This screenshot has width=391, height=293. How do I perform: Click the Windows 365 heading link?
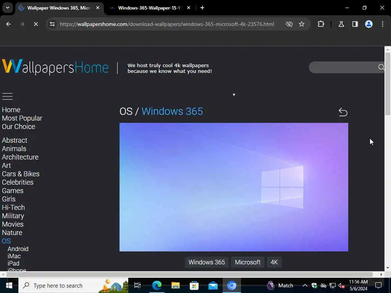[172, 111]
